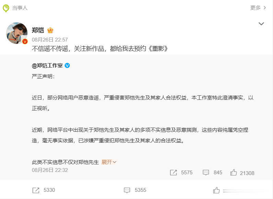Repost the quoted post with 5575 shares
Viewport: 273px width, 199px height.
pyautogui.click(x=181, y=173)
